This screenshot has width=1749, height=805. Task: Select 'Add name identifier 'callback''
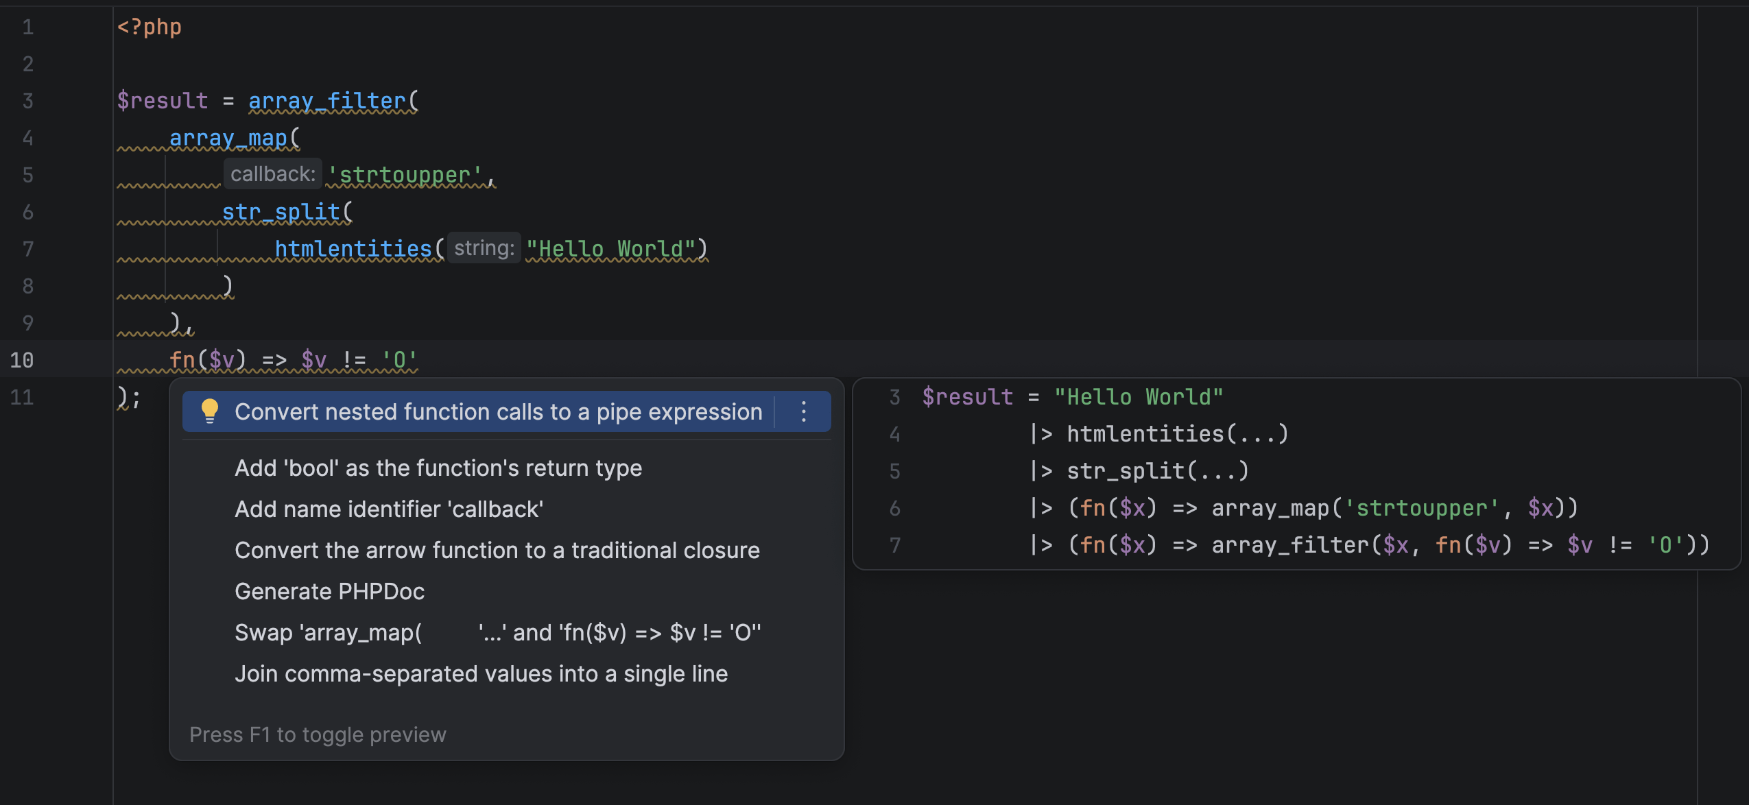388,509
